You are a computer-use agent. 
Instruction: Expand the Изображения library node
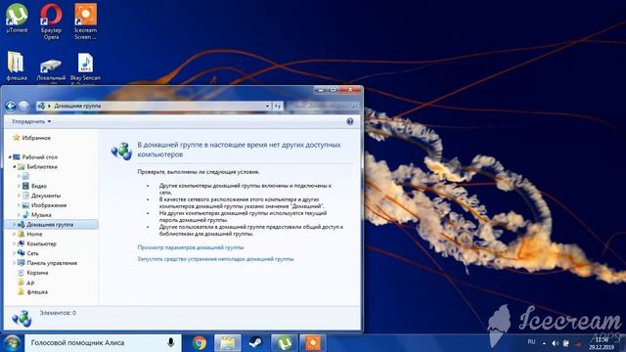pyautogui.click(x=19, y=205)
